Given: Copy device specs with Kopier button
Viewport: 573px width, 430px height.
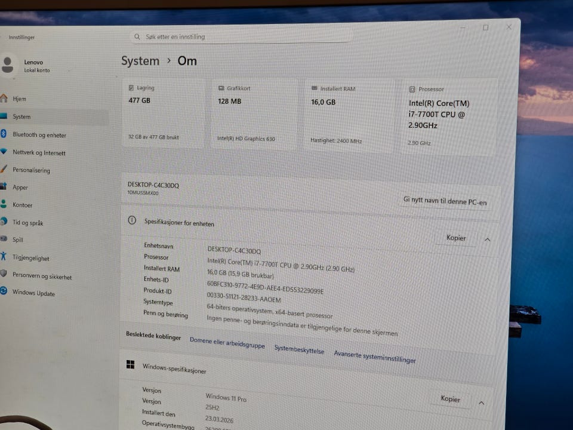Looking at the screenshot, I should [x=456, y=238].
